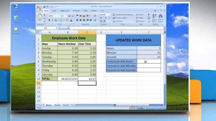Screen dimensions: 216x121
Task: Apply accounting dollar number format
Action: tap(101, 18)
